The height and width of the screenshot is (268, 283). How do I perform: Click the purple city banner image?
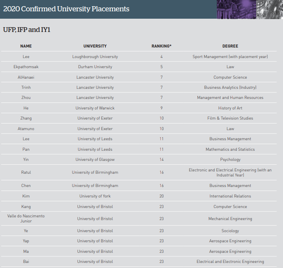click(250, 9)
